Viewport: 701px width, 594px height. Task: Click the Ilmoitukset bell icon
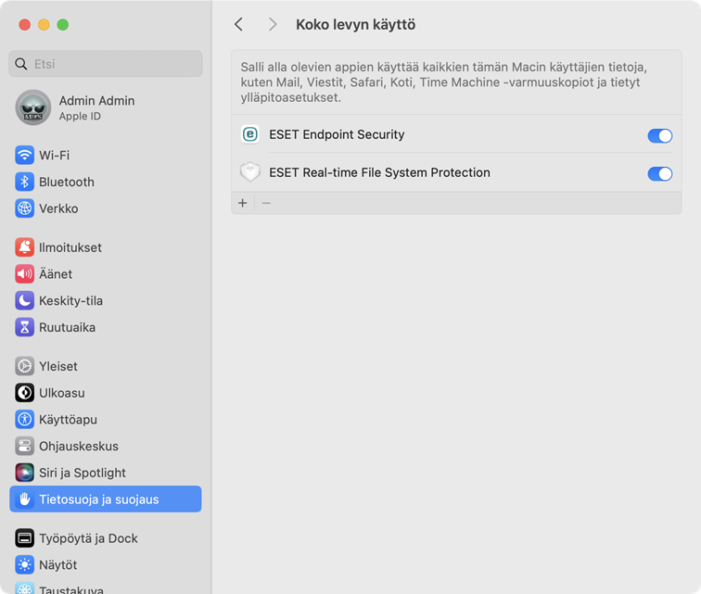pos(25,247)
